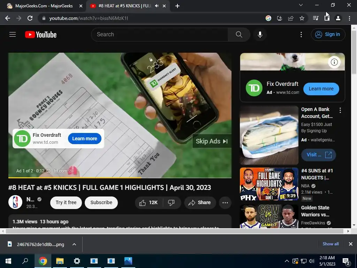This screenshot has width=357, height=268.
Task: Click the Try it free button
Action: [66, 203]
